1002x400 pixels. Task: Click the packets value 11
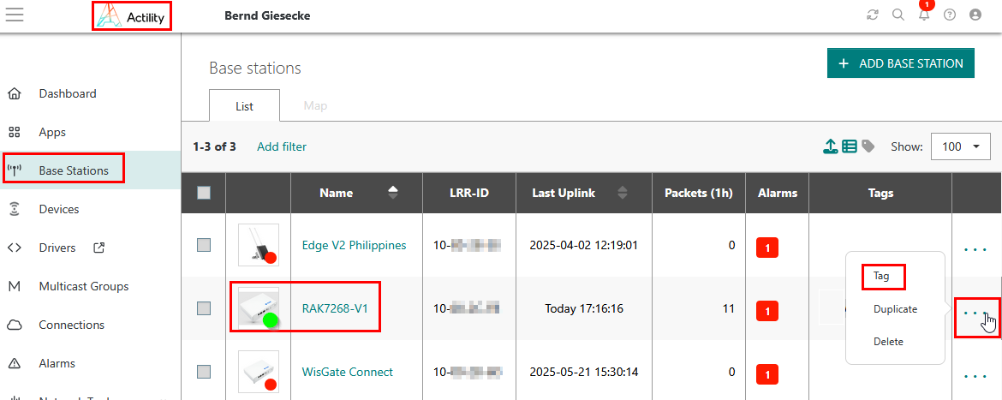pyautogui.click(x=729, y=308)
